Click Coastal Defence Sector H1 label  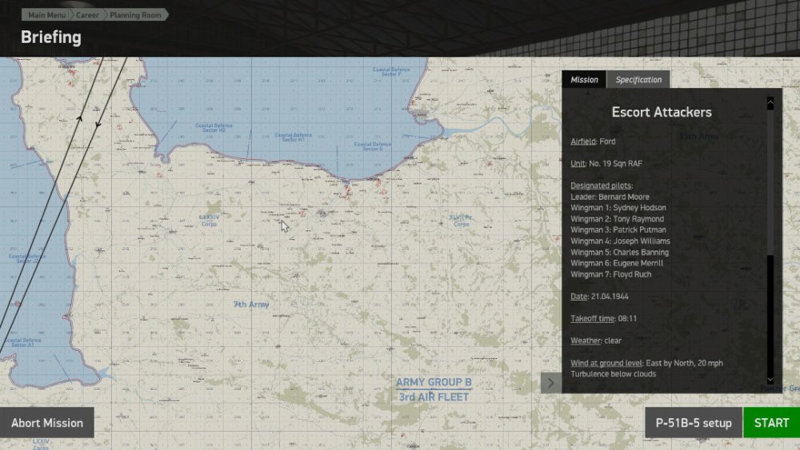[x=294, y=137]
